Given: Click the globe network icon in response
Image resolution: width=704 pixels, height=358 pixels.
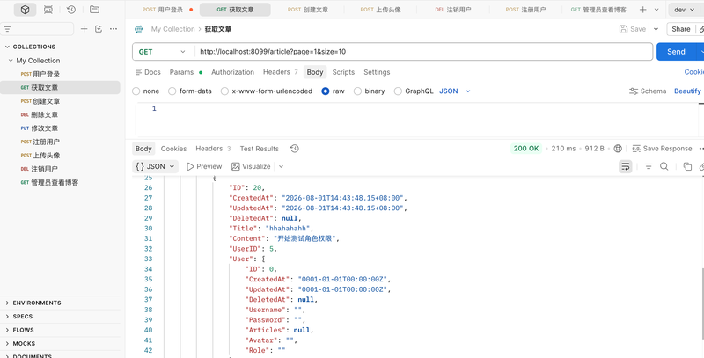Looking at the screenshot, I should pyautogui.click(x=618, y=149).
